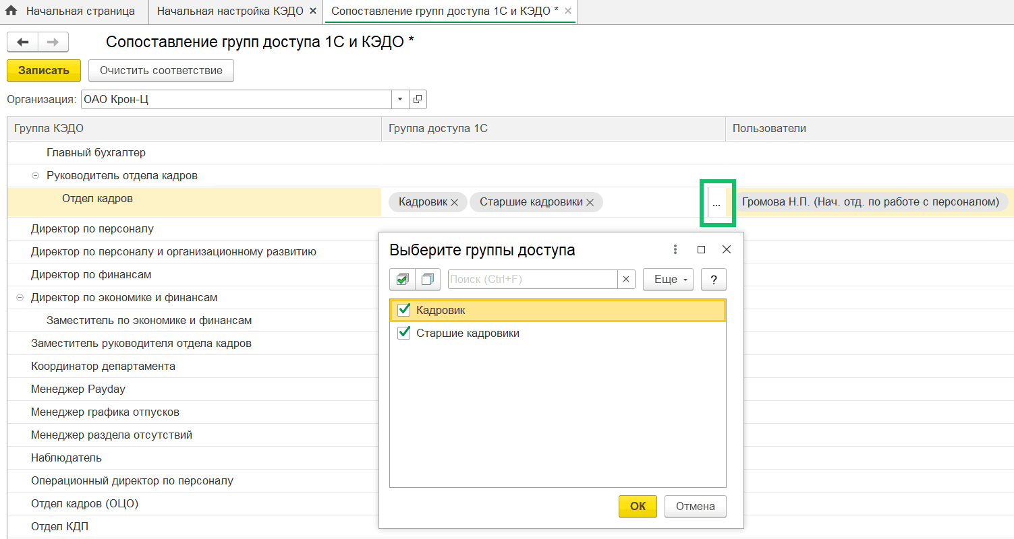Click the check all items icon
This screenshot has height=539, width=1014.
click(403, 279)
